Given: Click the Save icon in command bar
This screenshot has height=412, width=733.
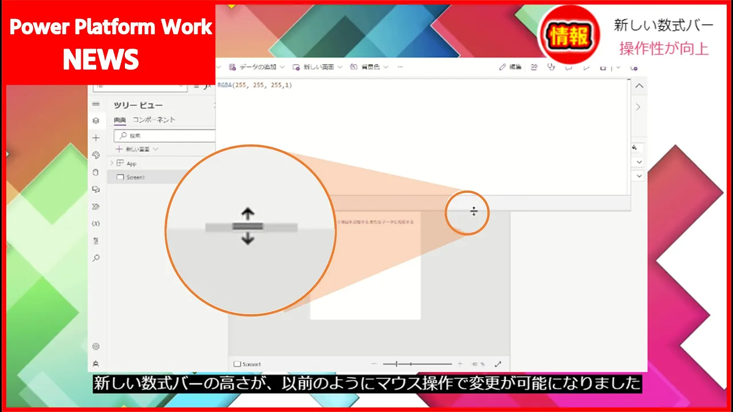Looking at the screenshot, I should tap(603, 67).
